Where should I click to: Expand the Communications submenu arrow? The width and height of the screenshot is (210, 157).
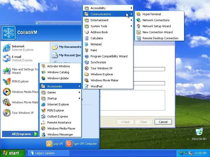(x=132, y=14)
